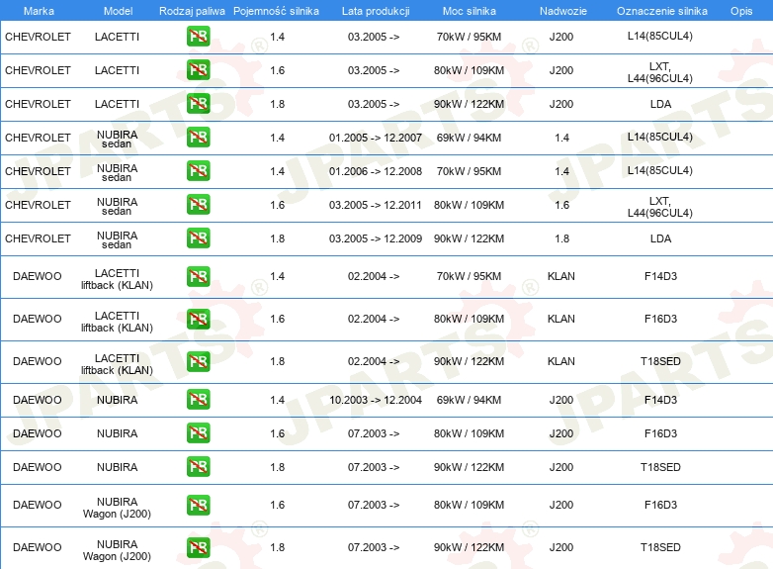Screen dimensions: 773x569
Task: Click DAEWOO in the Nubira 10.2003 row
Action: tap(37, 400)
